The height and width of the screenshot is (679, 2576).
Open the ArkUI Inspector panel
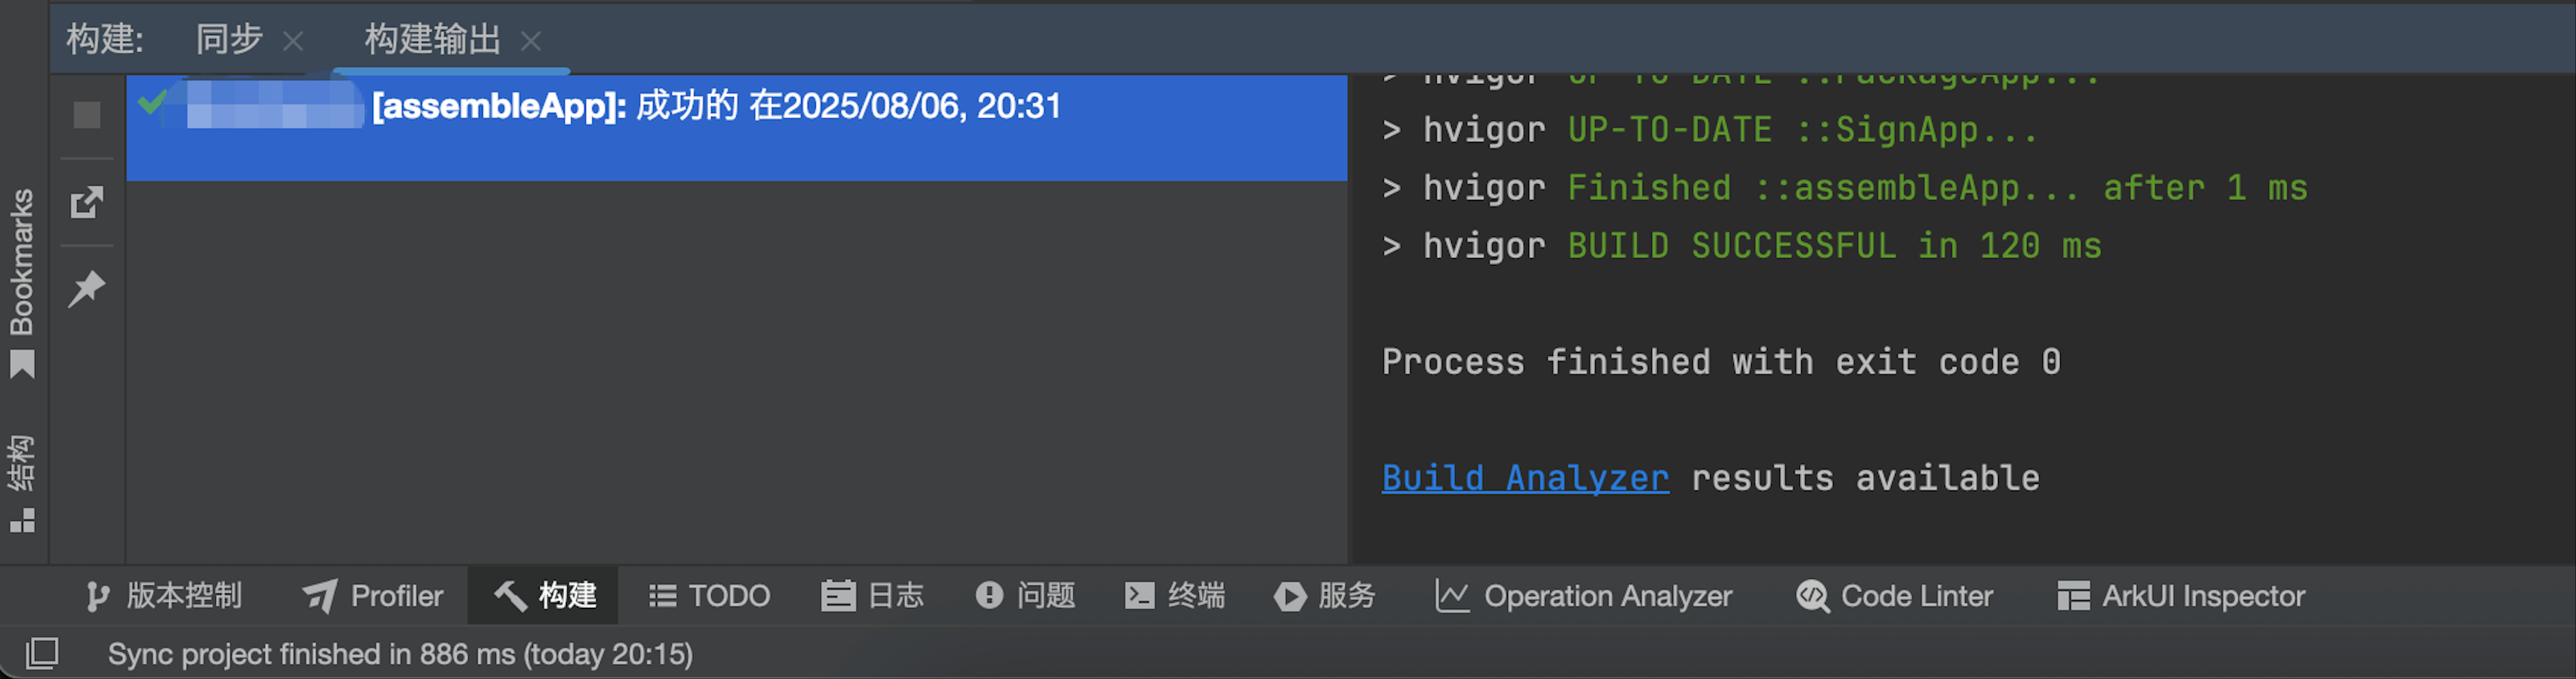point(2181,596)
